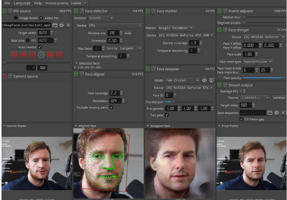Disable the Exclude moving parts checkbox
The width and height of the screenshot is (287, 200).
(111, 107)
